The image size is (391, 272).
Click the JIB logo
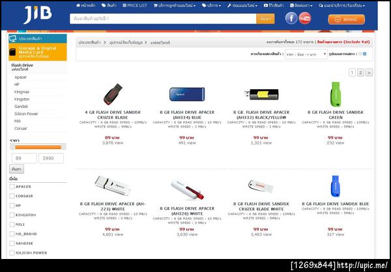[x=38, y=14]
